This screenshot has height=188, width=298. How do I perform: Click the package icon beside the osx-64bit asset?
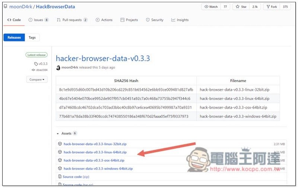pos(60,160)
